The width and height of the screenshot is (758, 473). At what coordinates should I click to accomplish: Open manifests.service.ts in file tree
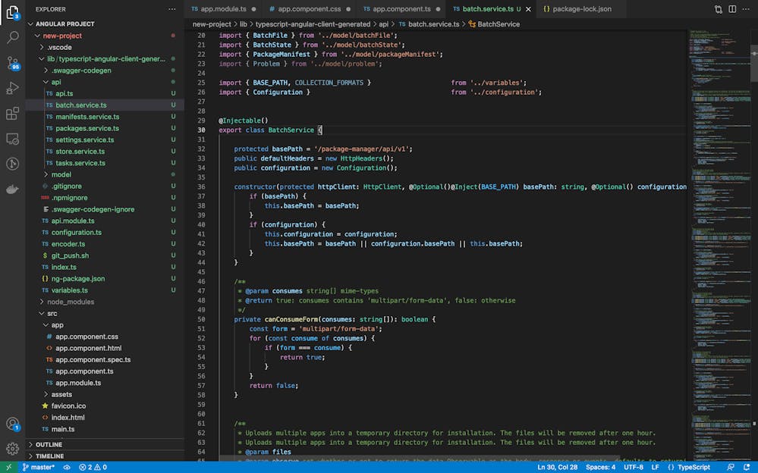(x=86, y=117)
